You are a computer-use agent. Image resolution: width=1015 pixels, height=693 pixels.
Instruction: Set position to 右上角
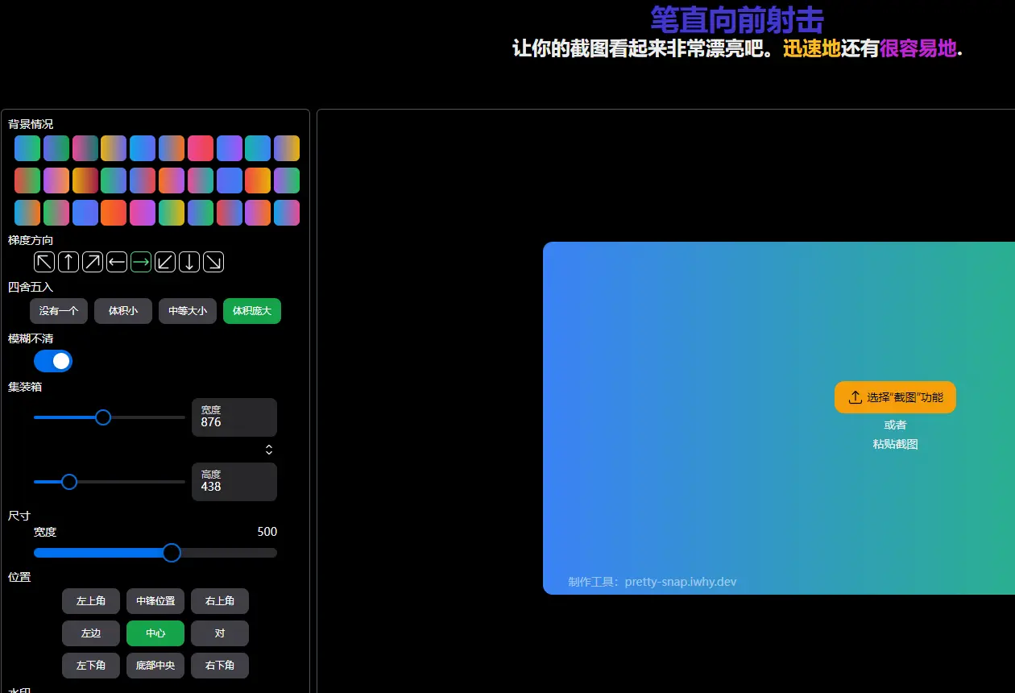click(x=220, y=601)
